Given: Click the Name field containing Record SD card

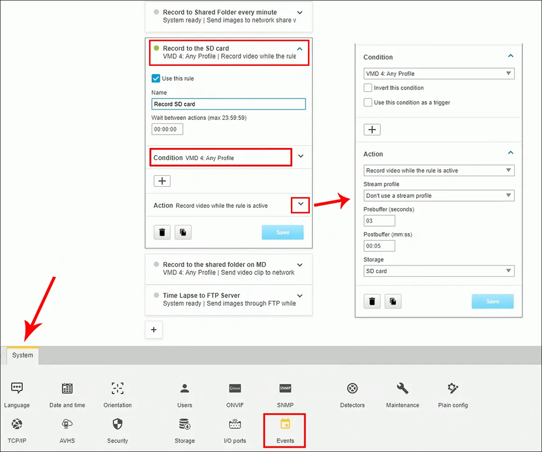Looking at the screenshot, I should [229, 104].
